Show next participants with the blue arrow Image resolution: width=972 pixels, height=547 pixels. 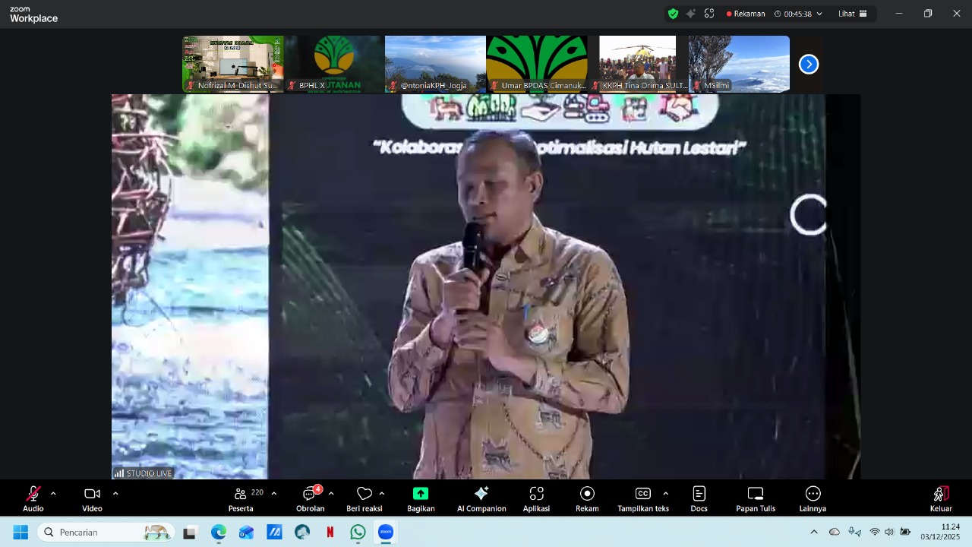[809, 65]
